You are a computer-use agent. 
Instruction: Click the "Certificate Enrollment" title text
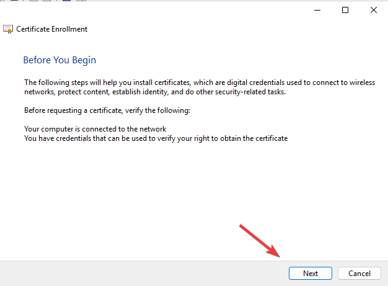(x=51, y=29)
